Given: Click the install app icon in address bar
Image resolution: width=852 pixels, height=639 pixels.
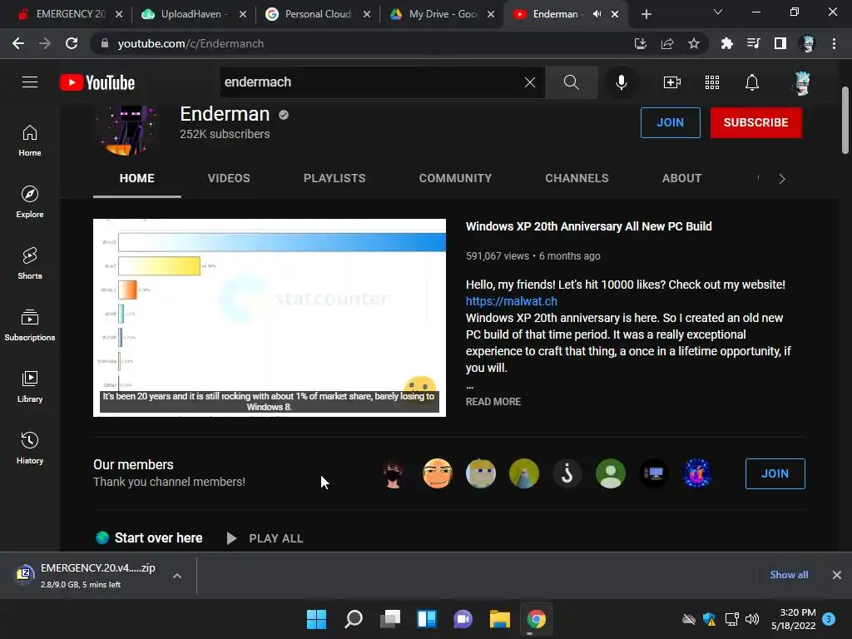Looking at the screenshot, I should pyautogui.click(x=641, y=43).
